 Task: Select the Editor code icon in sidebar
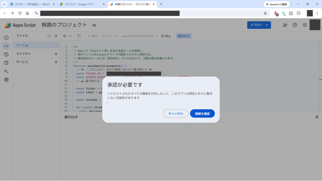[6, 46]
